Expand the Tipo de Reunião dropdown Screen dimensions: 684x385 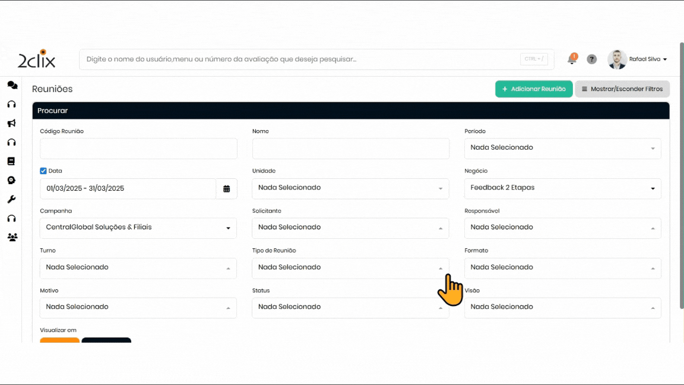[350, 267]
